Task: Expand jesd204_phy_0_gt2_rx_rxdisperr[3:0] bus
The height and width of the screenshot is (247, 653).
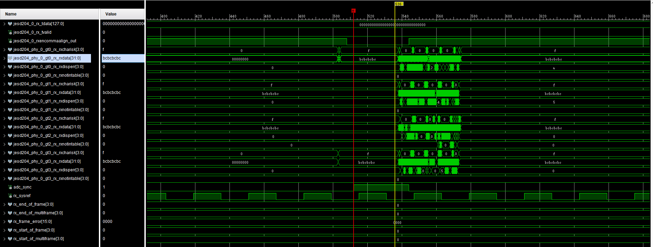Action: (4, 136)
